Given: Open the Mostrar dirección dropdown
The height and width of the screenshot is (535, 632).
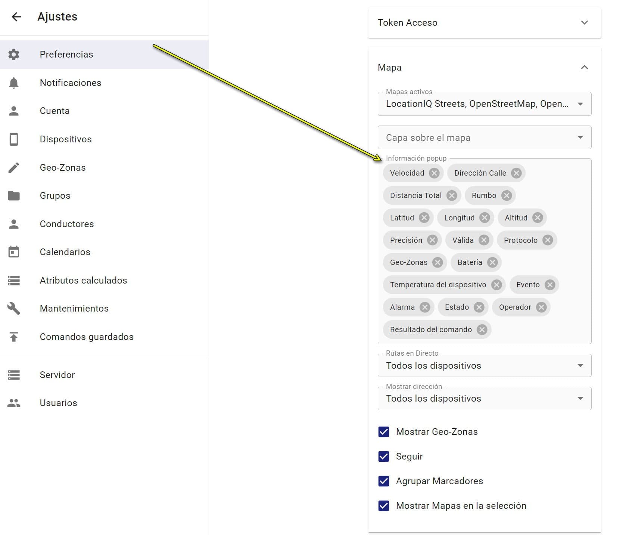Looking at the screenshot, I should [x=484, y=398].
